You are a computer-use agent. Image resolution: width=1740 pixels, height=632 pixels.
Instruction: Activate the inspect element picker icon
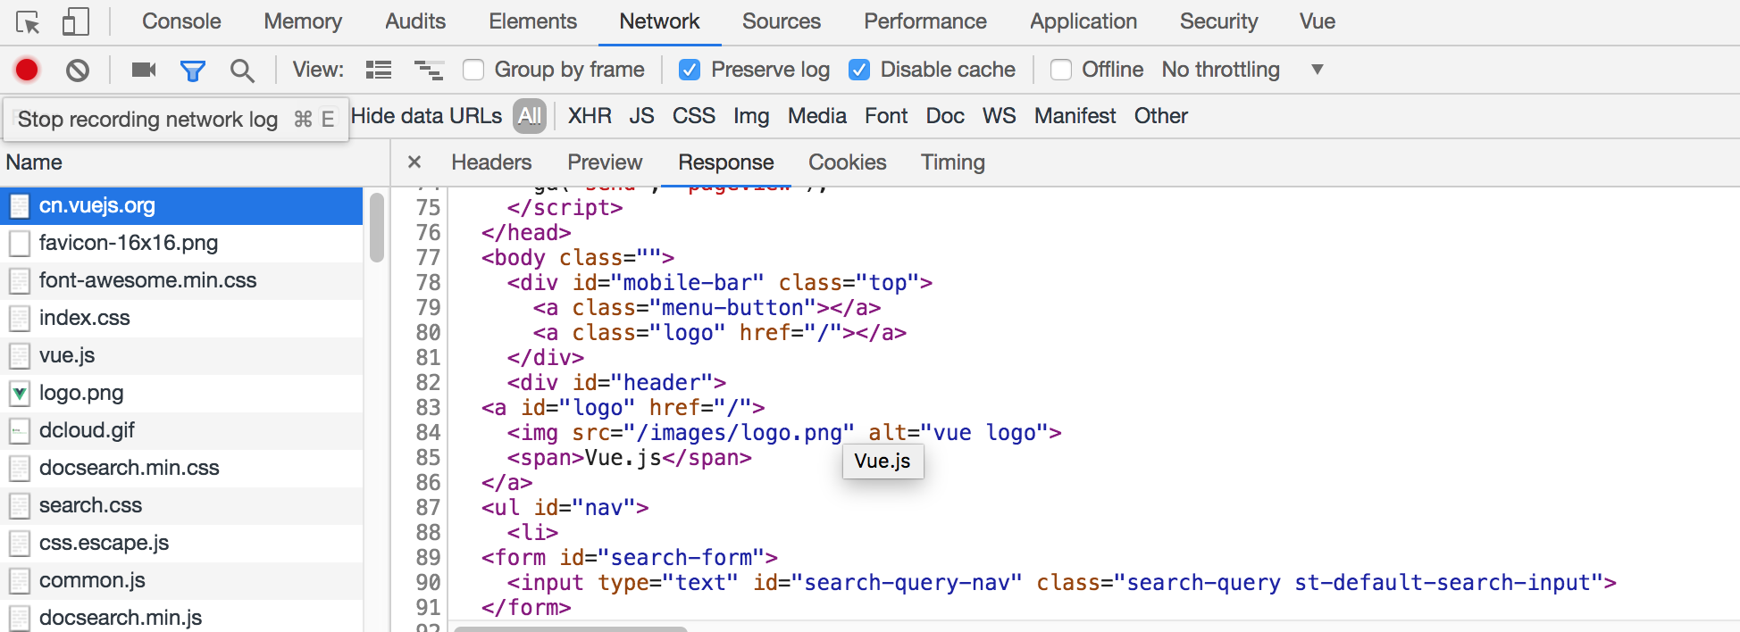[x=28, y=22]
